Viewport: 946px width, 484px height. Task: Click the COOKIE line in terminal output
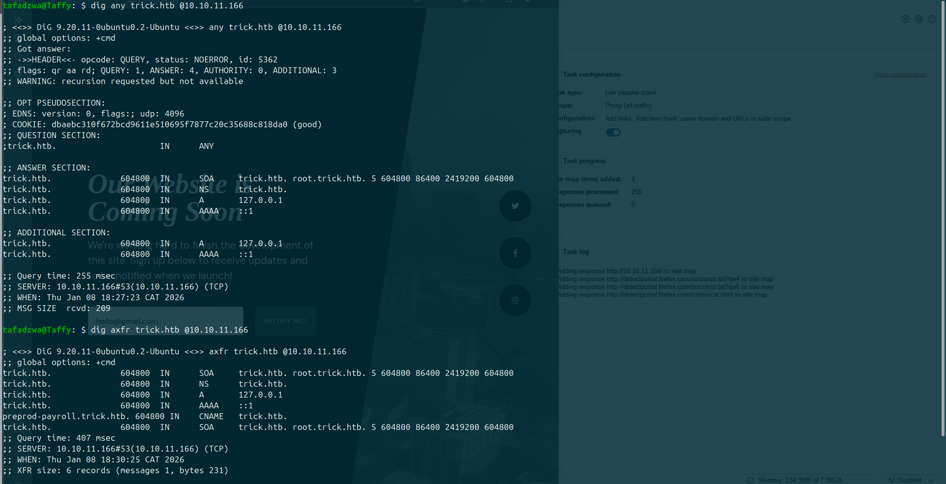(x=162, y=124)
